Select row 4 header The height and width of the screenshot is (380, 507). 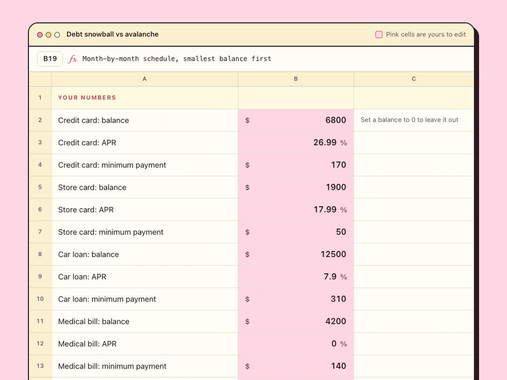(x=40, y=165)
